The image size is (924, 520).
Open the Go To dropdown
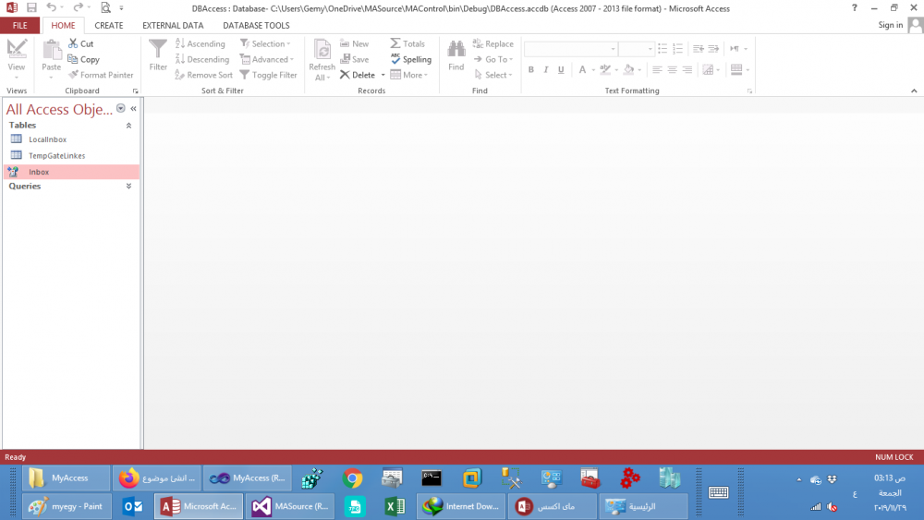click(x=492, y=59)
